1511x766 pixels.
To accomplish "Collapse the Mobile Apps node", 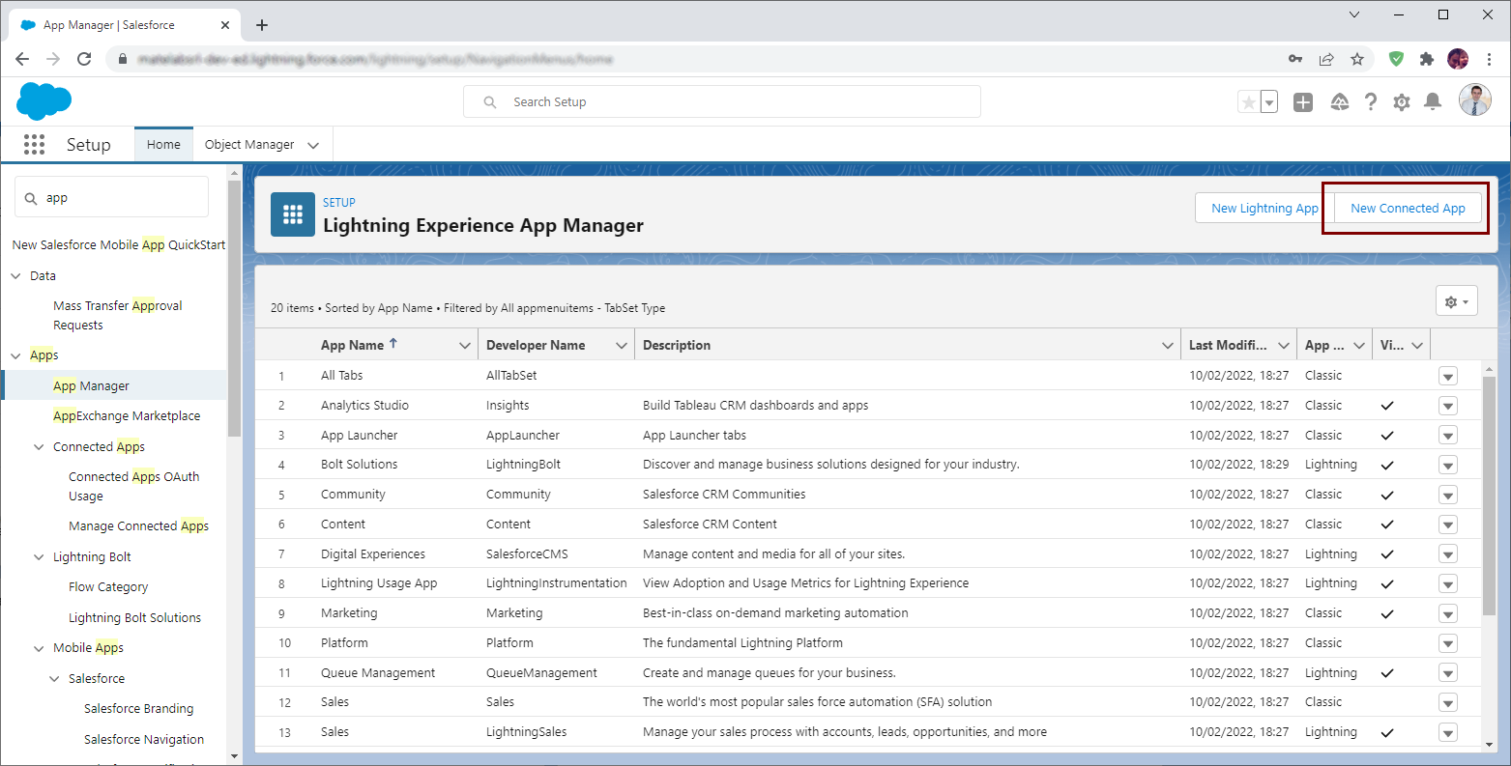I will click(39, 648).
